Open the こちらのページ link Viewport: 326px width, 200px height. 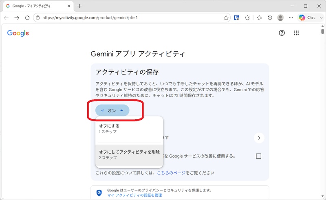[x=171, y=173]
